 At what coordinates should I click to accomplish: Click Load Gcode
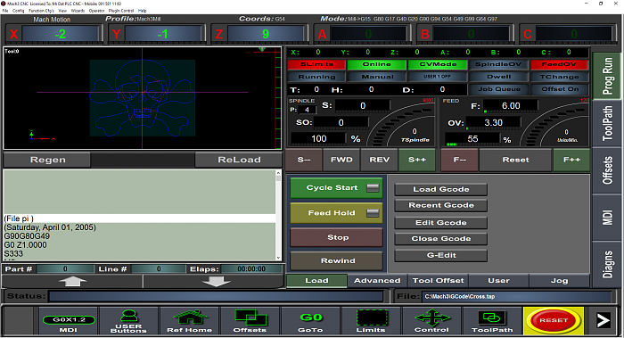pyautogui.click(x=441, y=189)
